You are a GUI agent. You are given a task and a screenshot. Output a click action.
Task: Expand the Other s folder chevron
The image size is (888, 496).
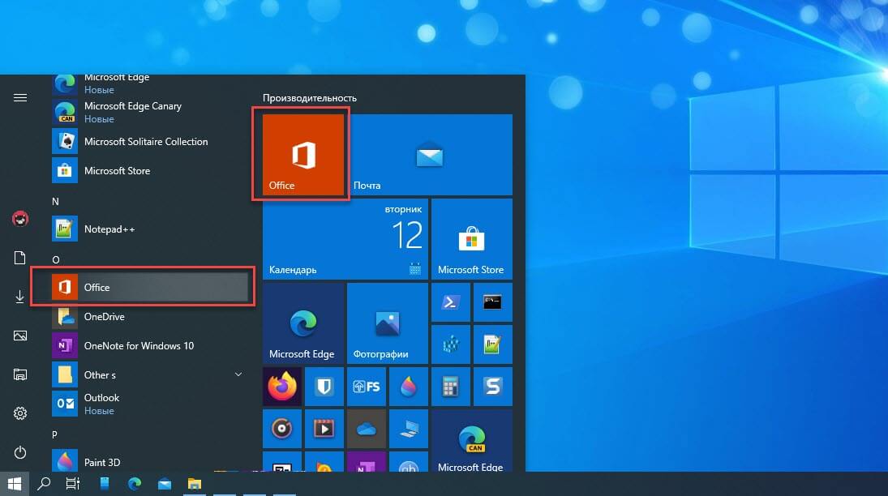pyautogui.click(x=238, y=374)
